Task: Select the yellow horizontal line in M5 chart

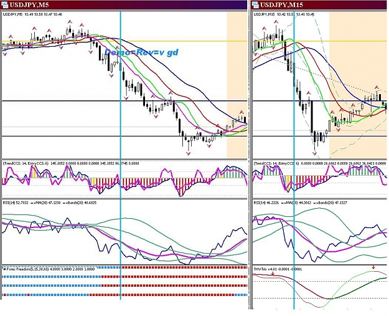Action: [124, 41]
